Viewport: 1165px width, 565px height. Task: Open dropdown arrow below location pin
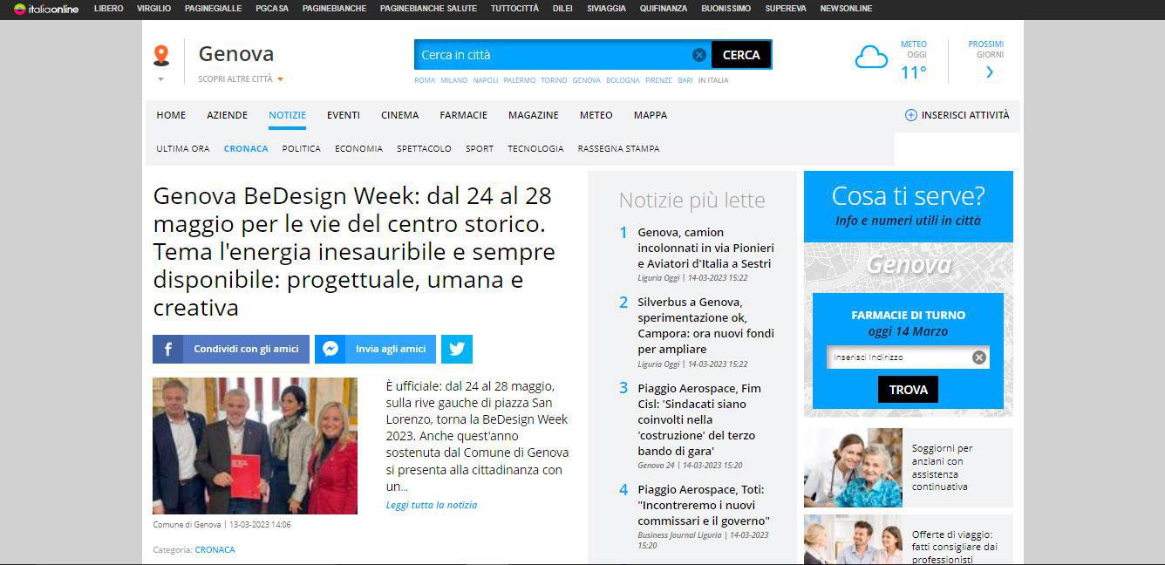coord(160,79)
